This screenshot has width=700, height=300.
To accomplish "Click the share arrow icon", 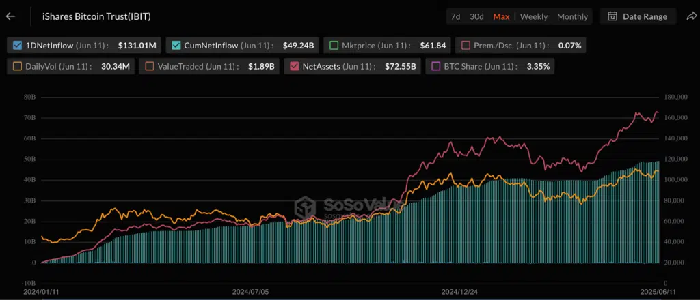I will pyautogui.click(x=690, y=16).
